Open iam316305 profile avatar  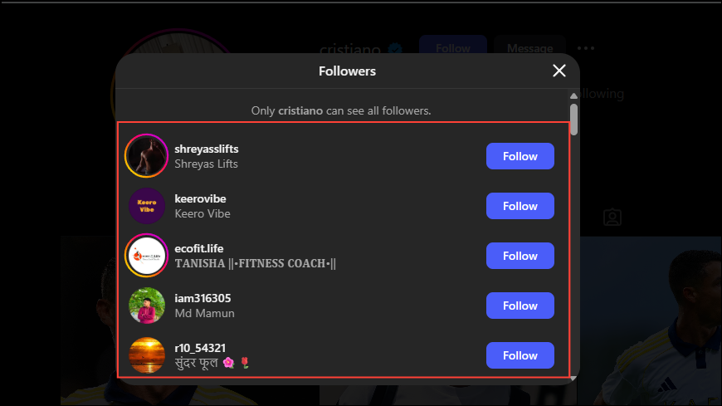(146, 305)
